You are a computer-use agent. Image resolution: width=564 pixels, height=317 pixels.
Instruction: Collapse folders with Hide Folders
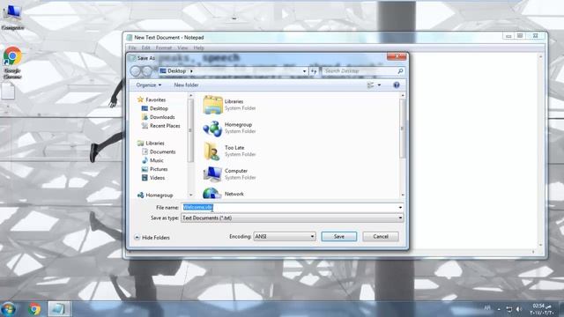pyautogui.click(x=152, y=238)
